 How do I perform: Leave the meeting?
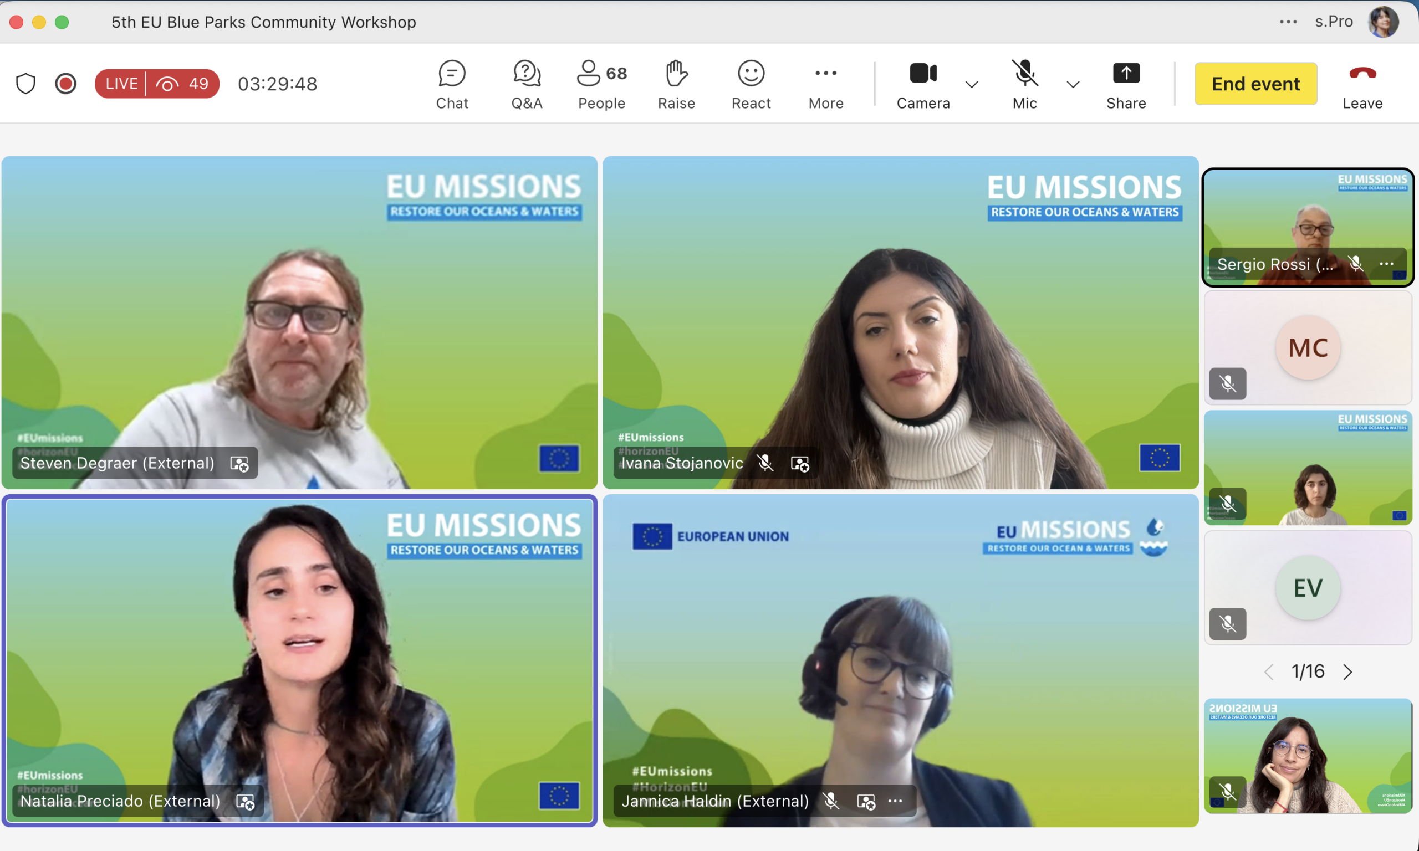(x=1362, y=84)
